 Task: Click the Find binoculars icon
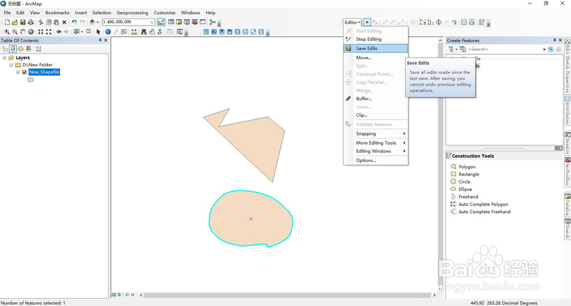point(143,32)
